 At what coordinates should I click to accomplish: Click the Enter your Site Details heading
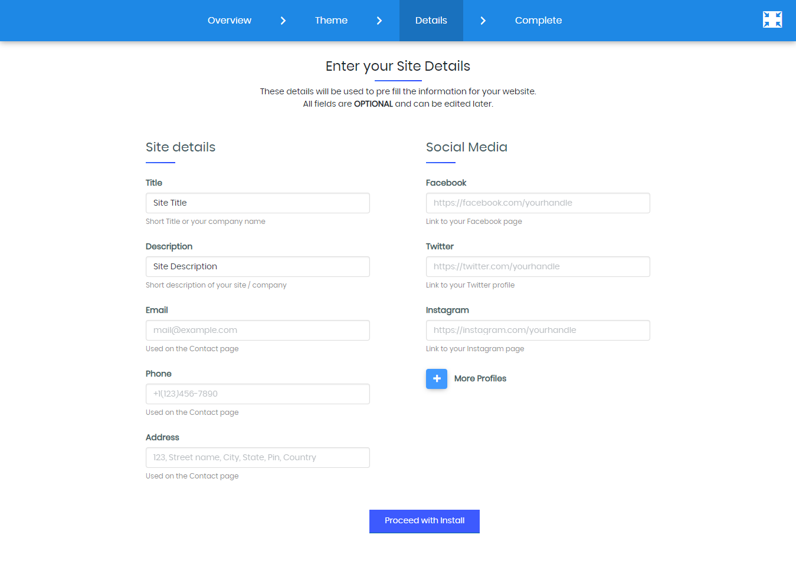point(398,66)
